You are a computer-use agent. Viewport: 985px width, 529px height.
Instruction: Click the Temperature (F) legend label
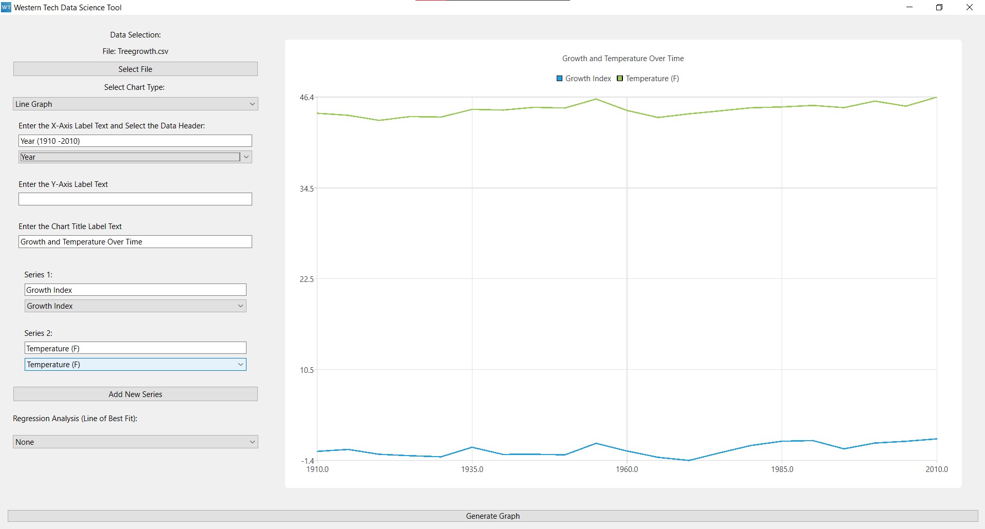(652, 79)
